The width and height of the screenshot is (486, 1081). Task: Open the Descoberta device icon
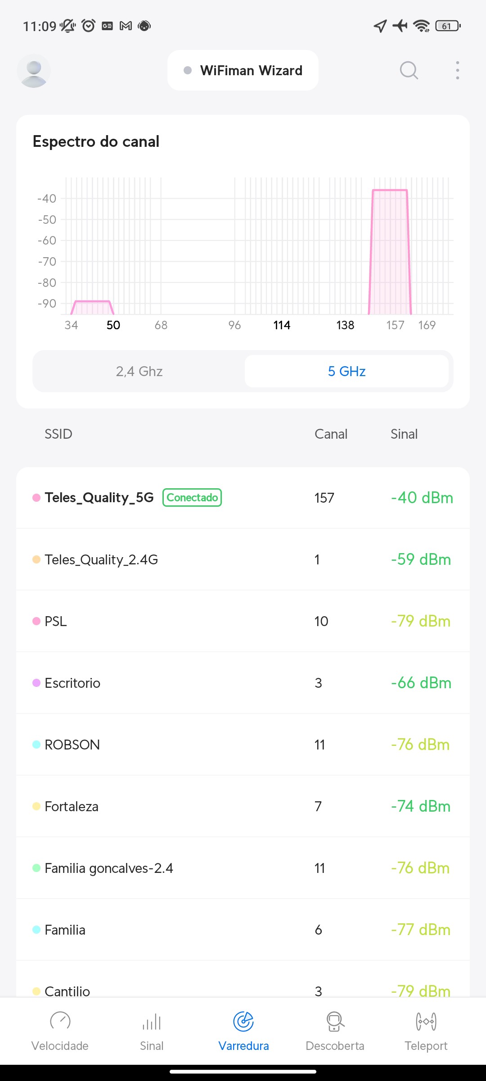pos(335,1021)
